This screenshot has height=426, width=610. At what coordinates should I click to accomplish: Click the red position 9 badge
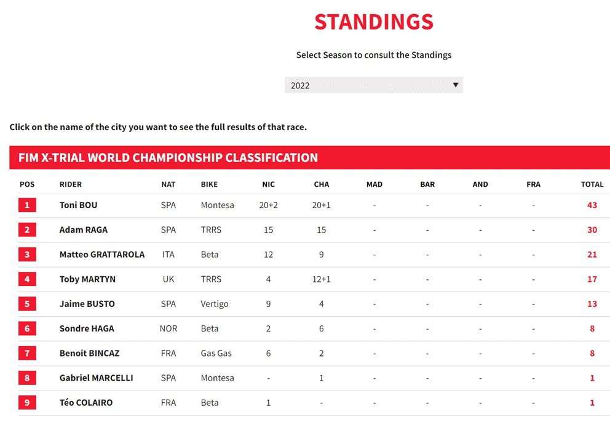[27, 403]
